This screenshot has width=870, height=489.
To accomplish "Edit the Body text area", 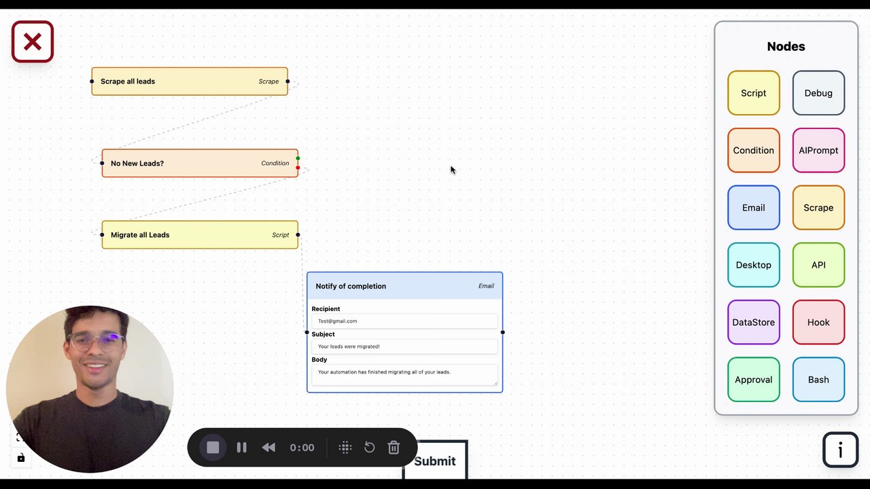I will coord(404,376).
